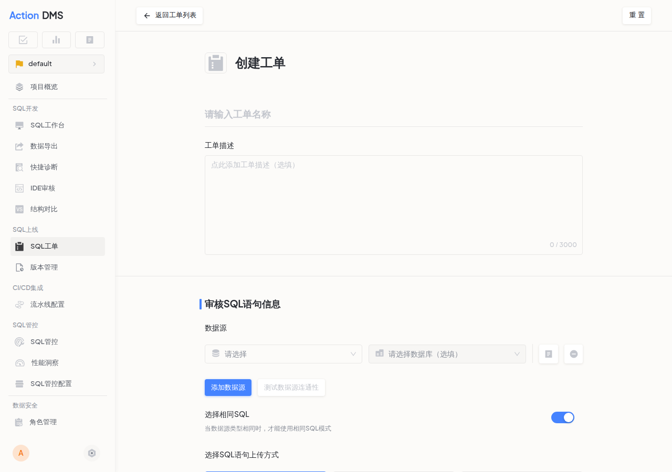Viewport: 672px width, 472px height.
Task: Select the 数据导出 data export tool
Action: point(44,146)
